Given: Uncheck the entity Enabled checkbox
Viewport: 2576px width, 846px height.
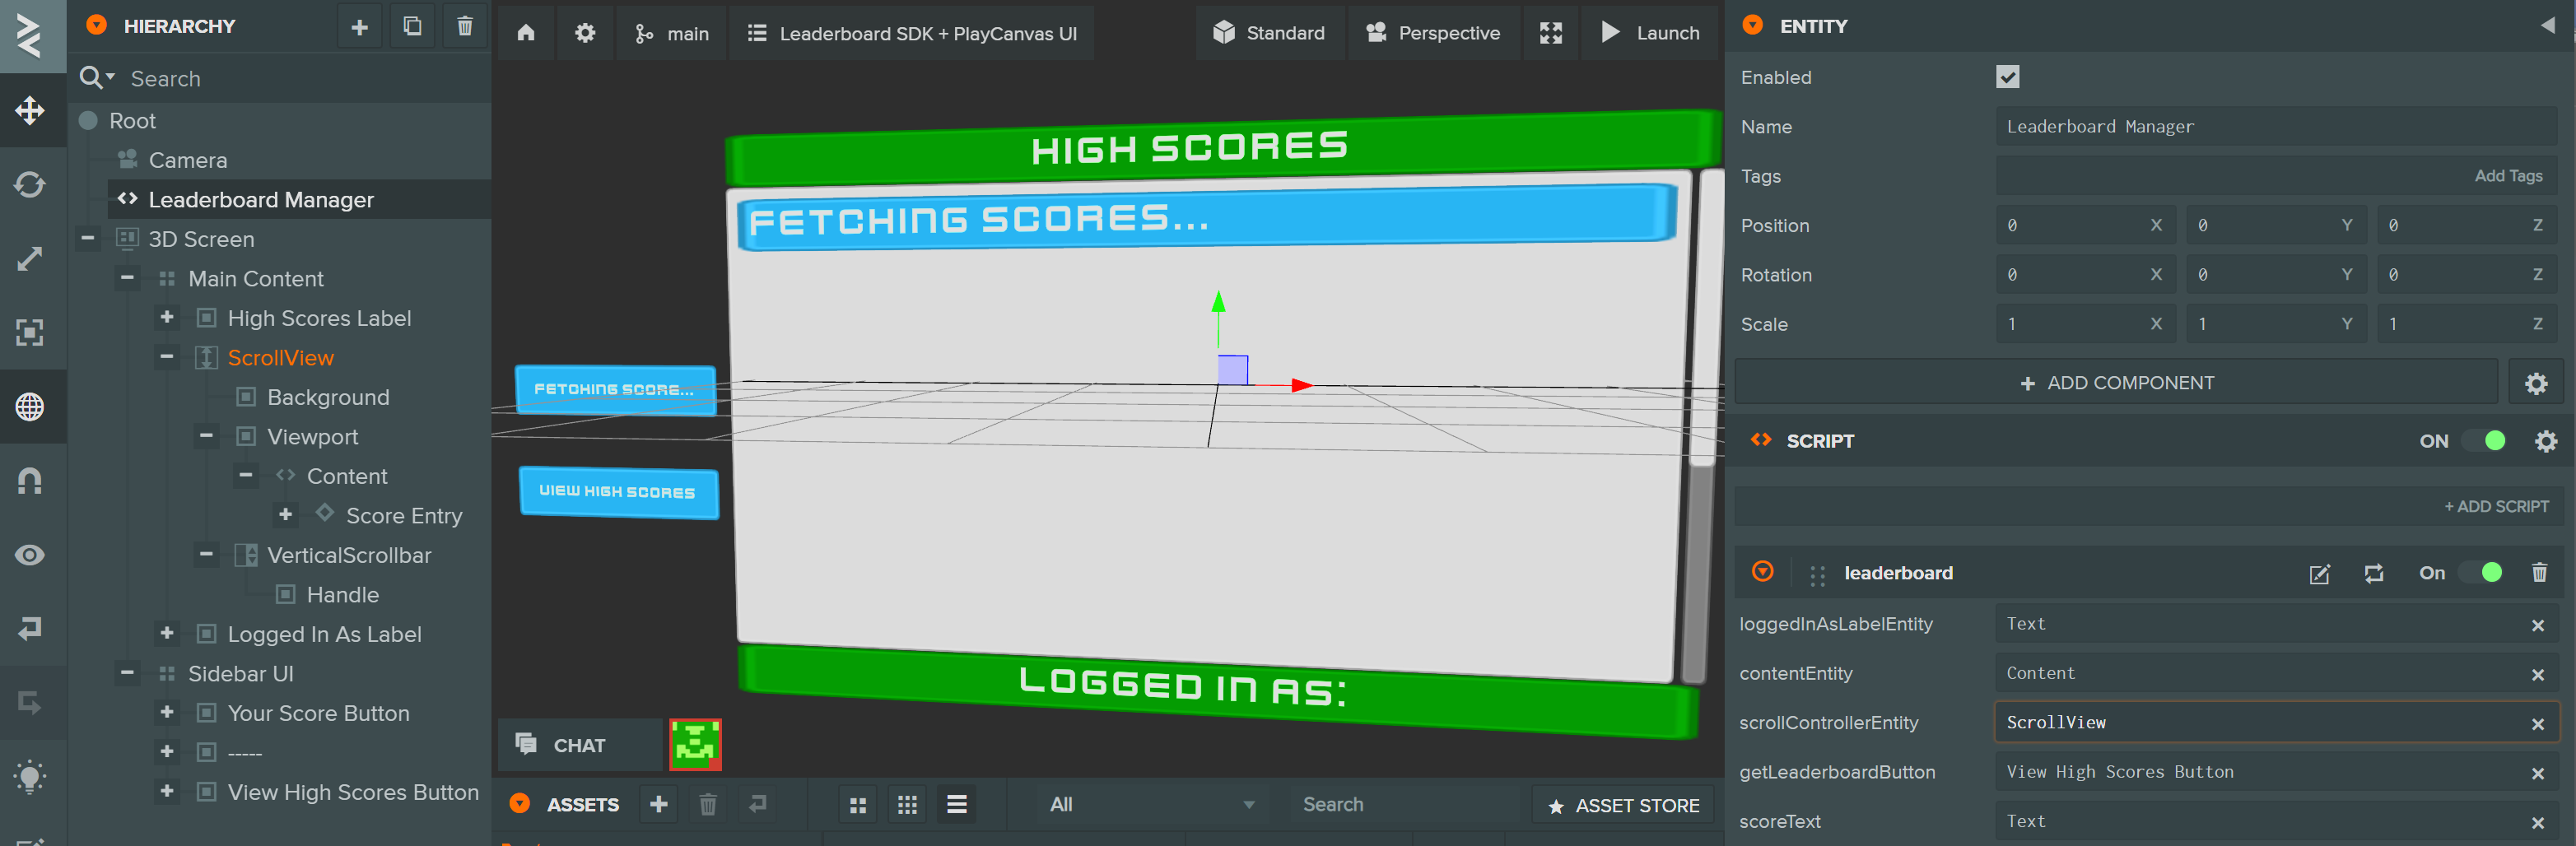Looking at the screenshot, I should 2007,77.
